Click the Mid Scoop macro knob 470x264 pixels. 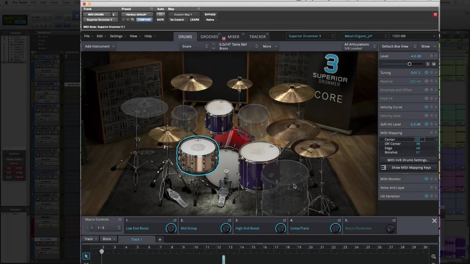point(226,228)
